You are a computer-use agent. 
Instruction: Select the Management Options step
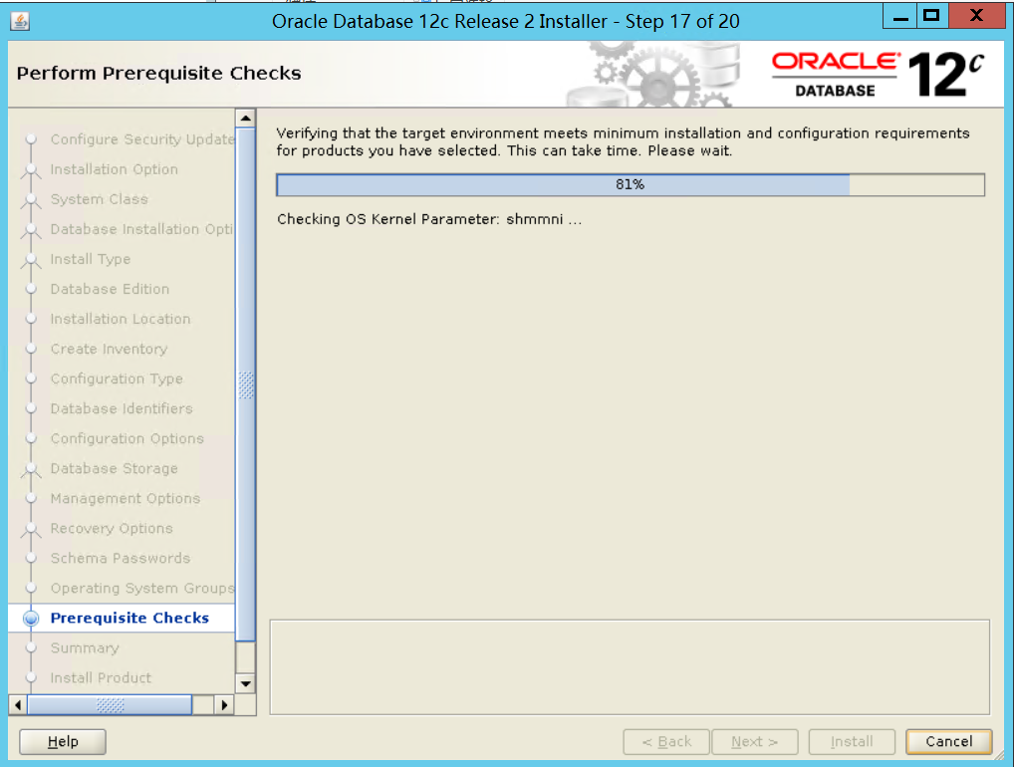(126, 498)
